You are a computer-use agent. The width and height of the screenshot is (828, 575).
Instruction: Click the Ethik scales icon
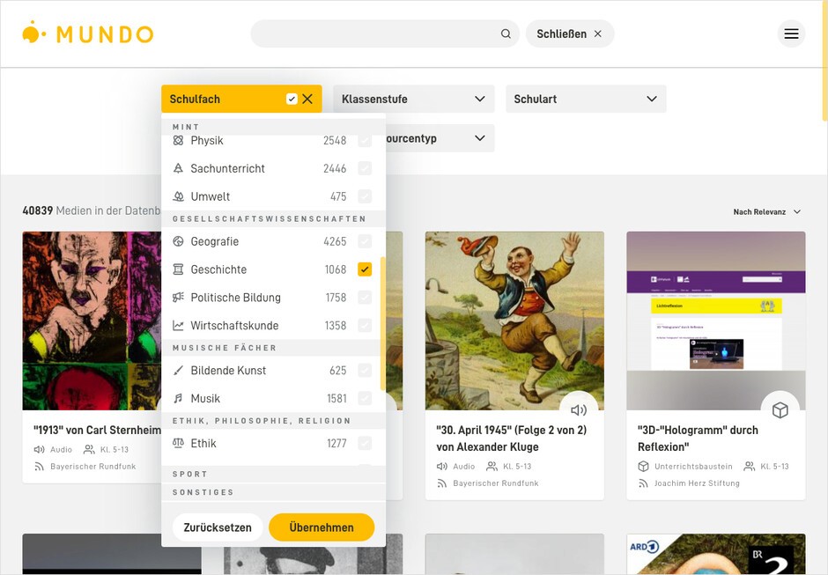[179, 443]
